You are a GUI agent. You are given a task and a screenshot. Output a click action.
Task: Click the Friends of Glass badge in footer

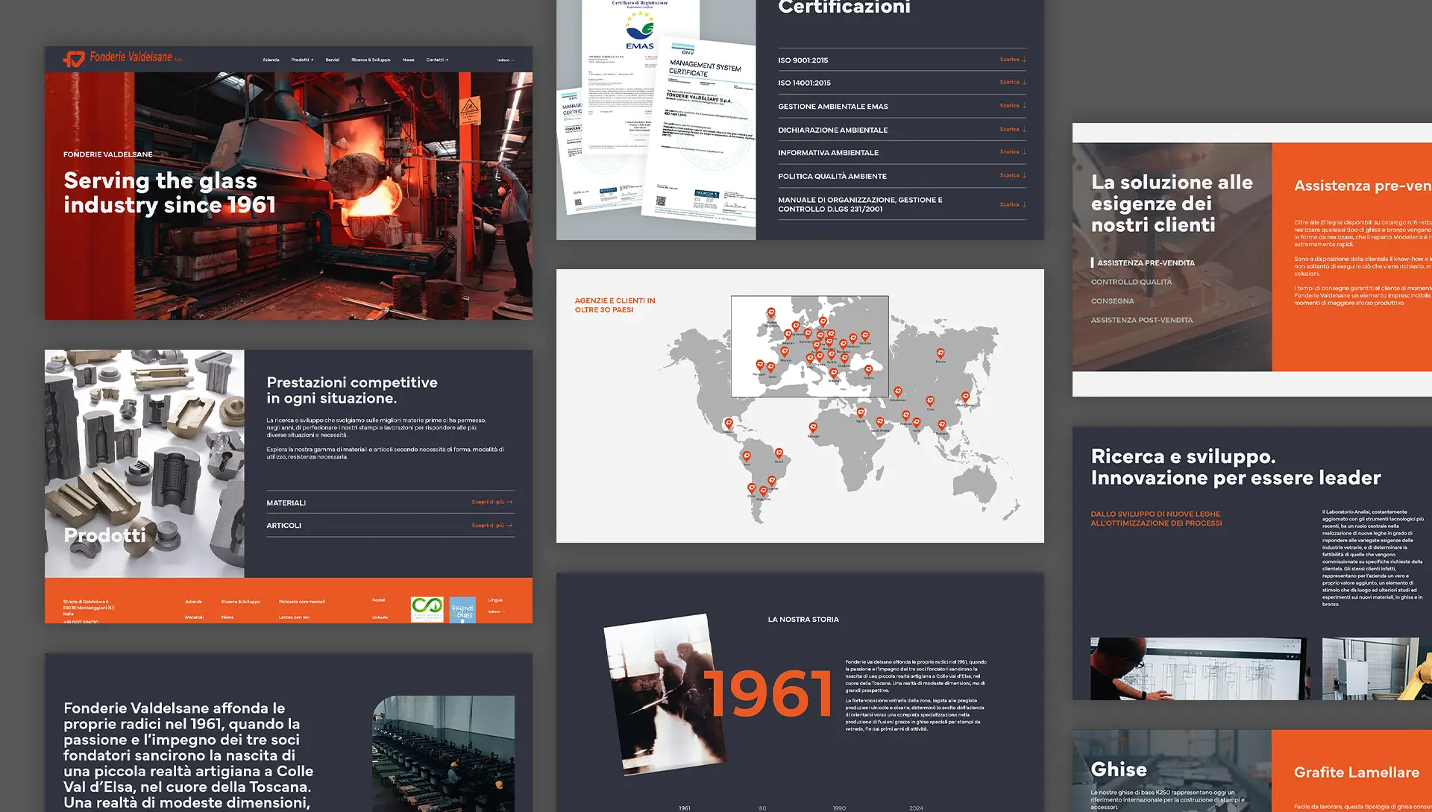pos(462,609)
